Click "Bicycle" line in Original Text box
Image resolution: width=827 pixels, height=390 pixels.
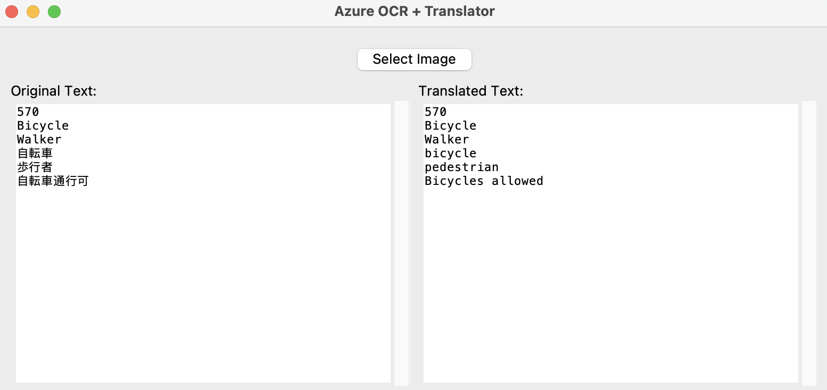pos(43,125)
